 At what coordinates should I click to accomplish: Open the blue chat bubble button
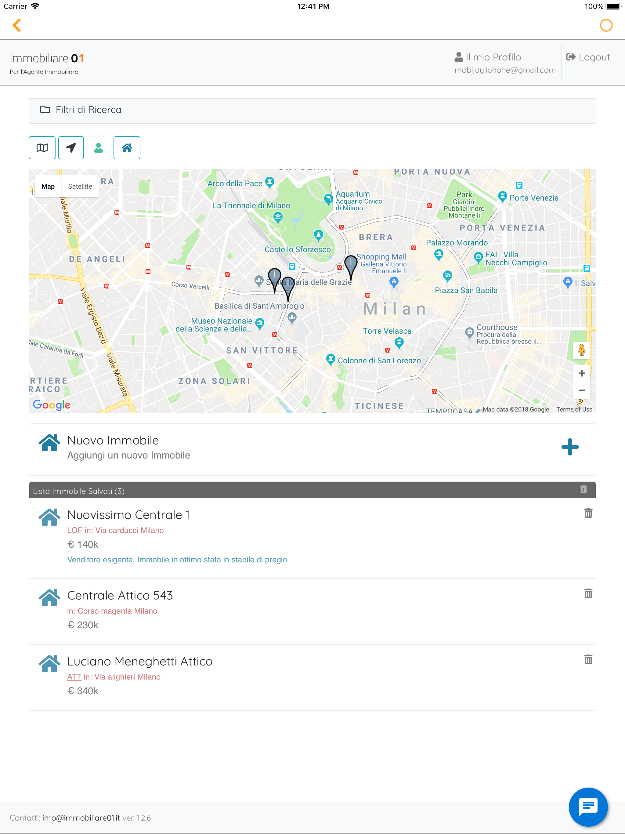click(x=588, y=807)
